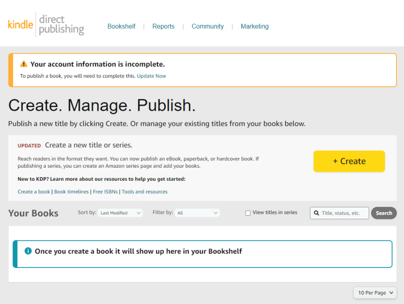The image size is (404, 304).
Task: Enable View titles in series checkbox
Action: (x=248, y=213)
